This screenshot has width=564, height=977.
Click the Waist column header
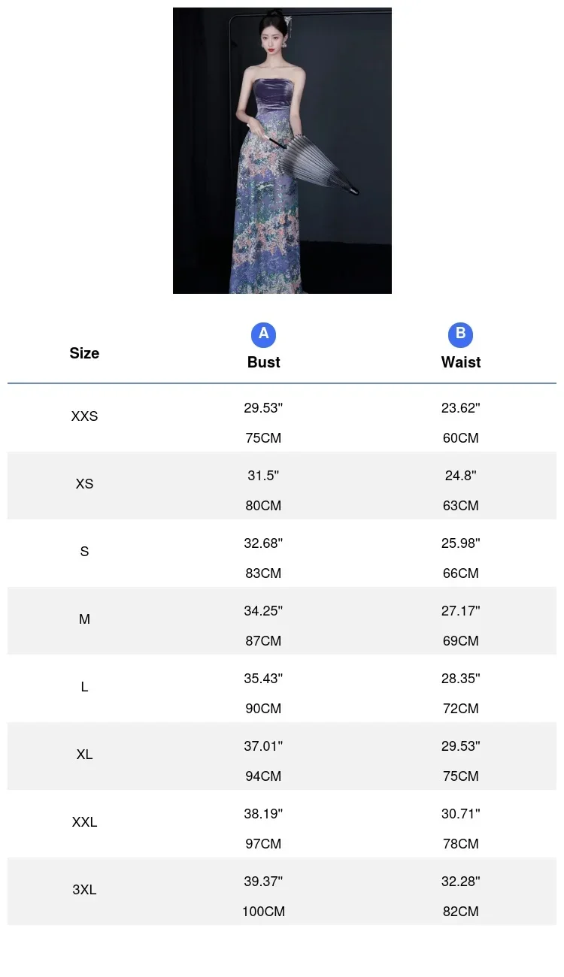[x=461, y=362]
